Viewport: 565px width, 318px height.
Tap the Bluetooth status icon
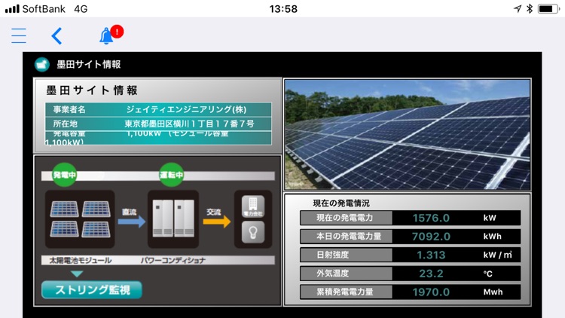point(530,8)
